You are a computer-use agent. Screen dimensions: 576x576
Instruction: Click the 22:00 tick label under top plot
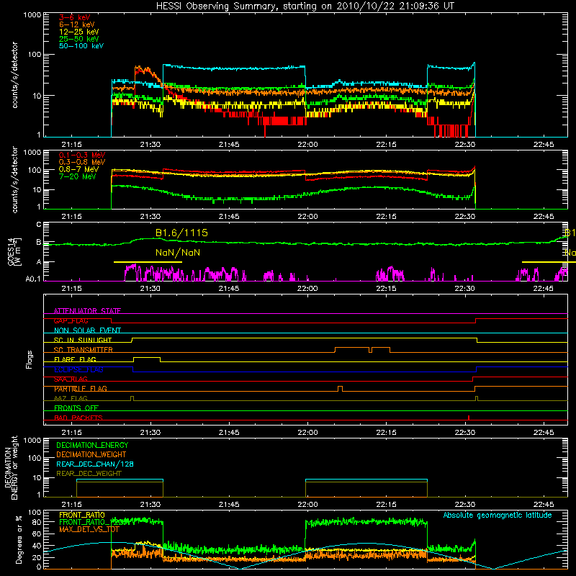point(307,145)
